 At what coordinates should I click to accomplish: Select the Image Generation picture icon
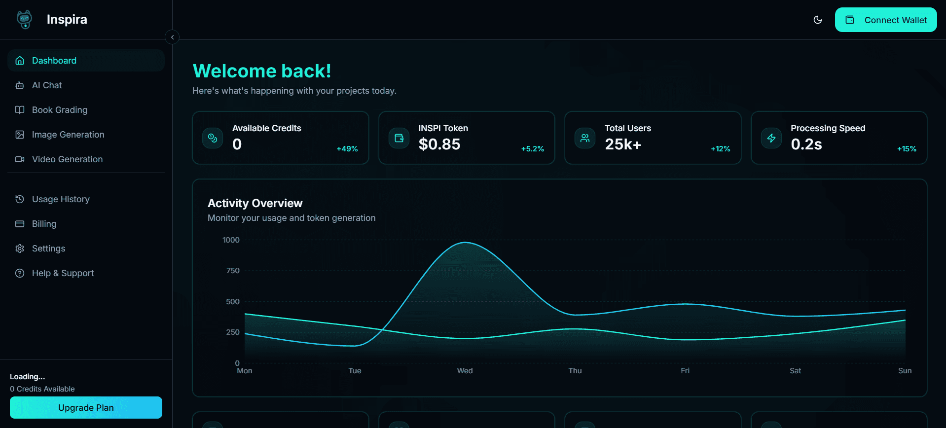(20, 135)
